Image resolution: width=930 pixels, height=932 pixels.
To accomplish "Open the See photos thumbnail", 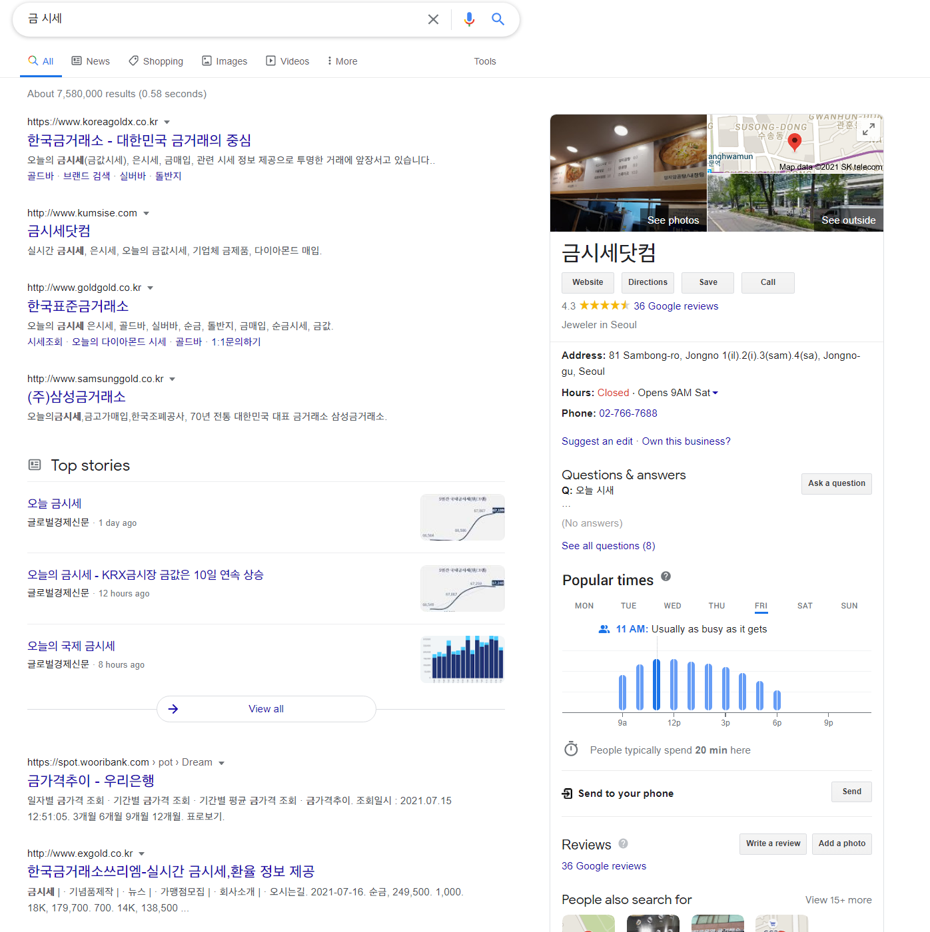I will tap(628, 173).
